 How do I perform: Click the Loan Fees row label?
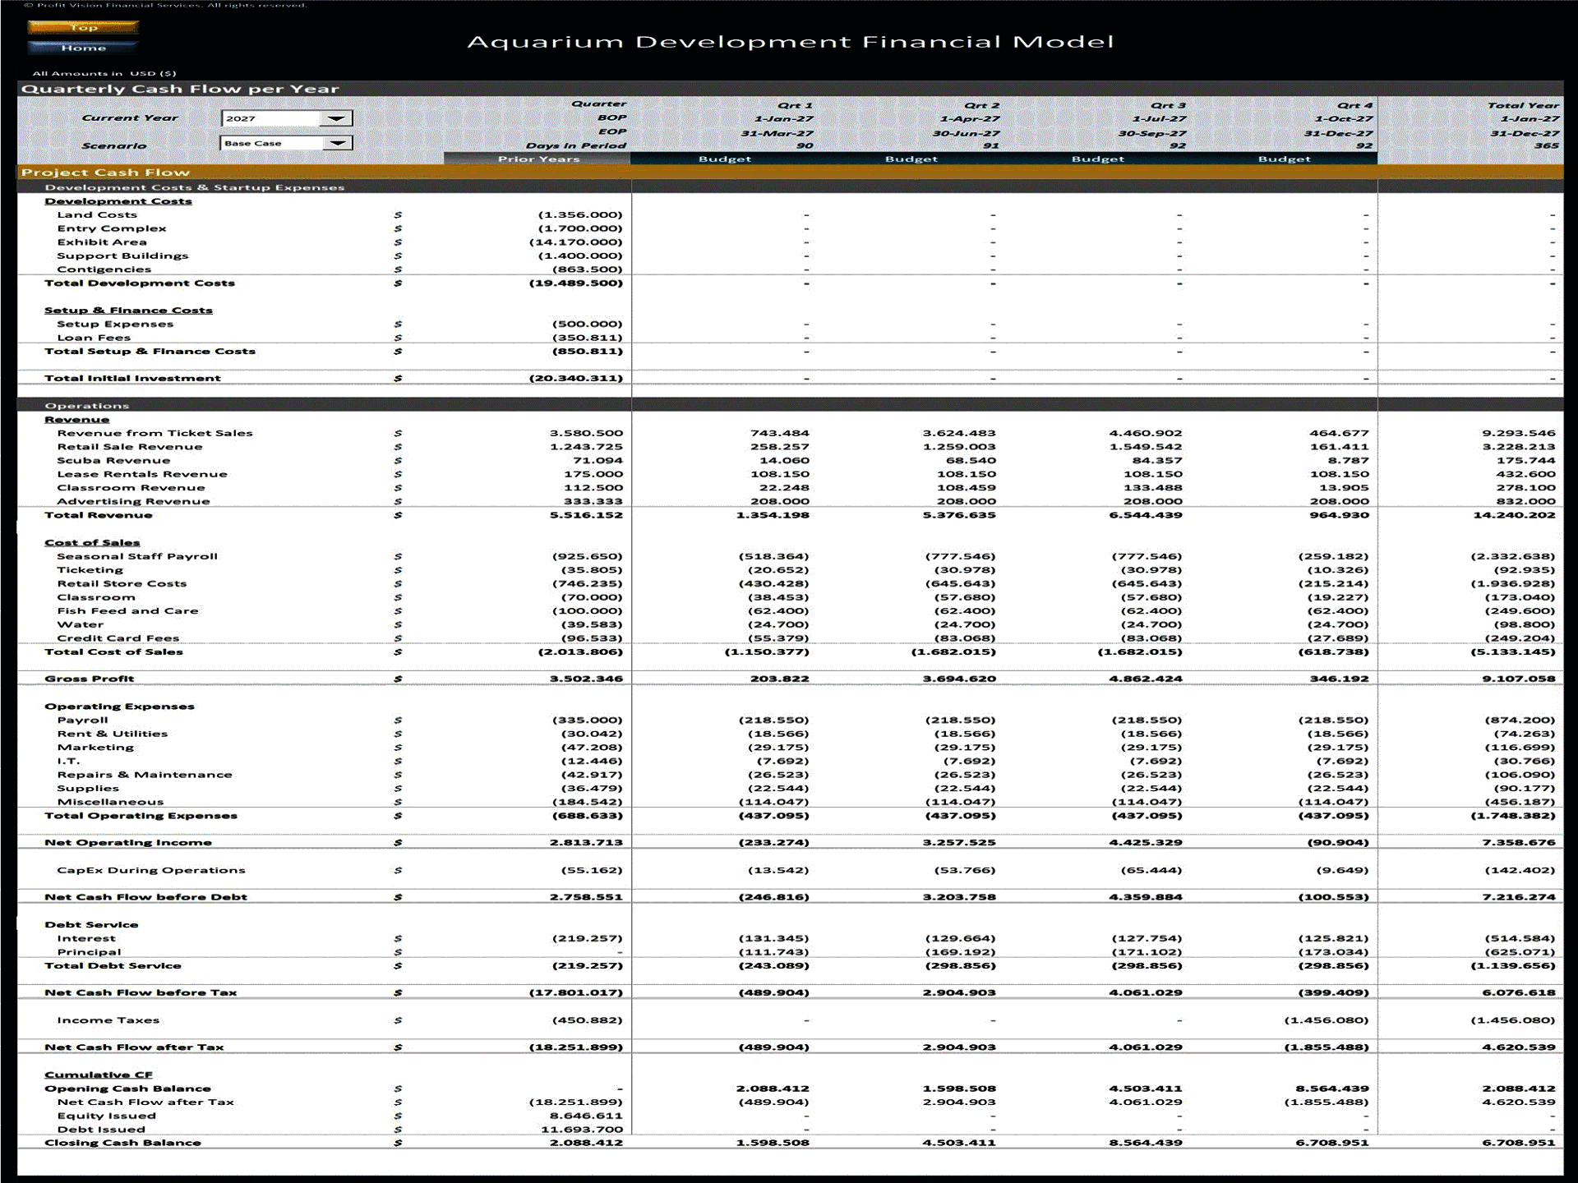tap(94, 338)
